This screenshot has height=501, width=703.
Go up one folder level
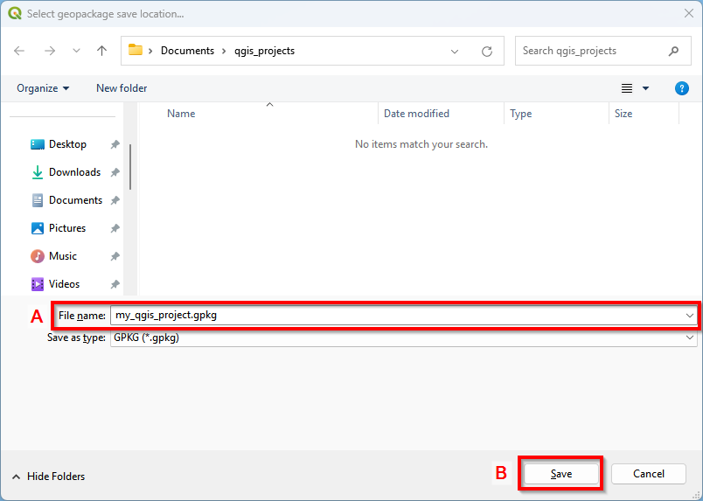pos(101,51)
